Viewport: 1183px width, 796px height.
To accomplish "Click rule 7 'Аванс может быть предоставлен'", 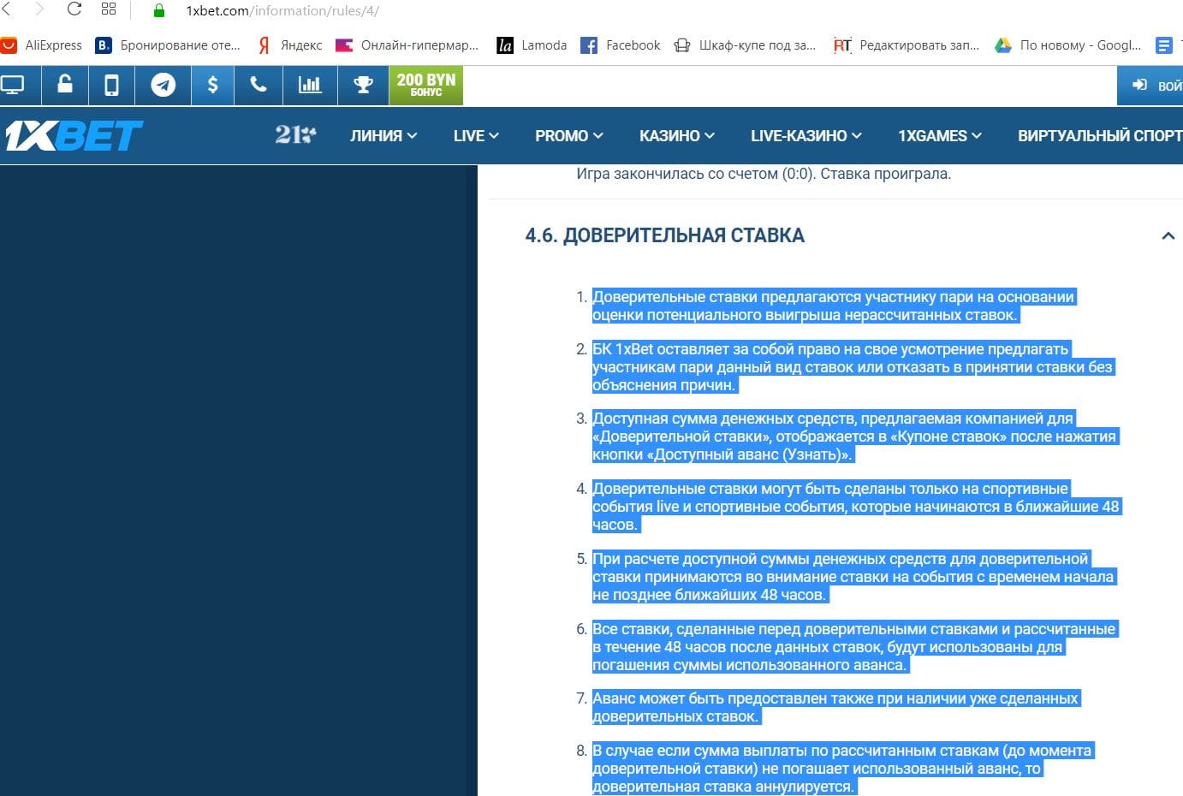I will tap(836, 708).
